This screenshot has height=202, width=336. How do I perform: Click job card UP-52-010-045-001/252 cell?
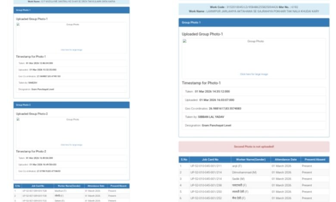pos(206,198)
